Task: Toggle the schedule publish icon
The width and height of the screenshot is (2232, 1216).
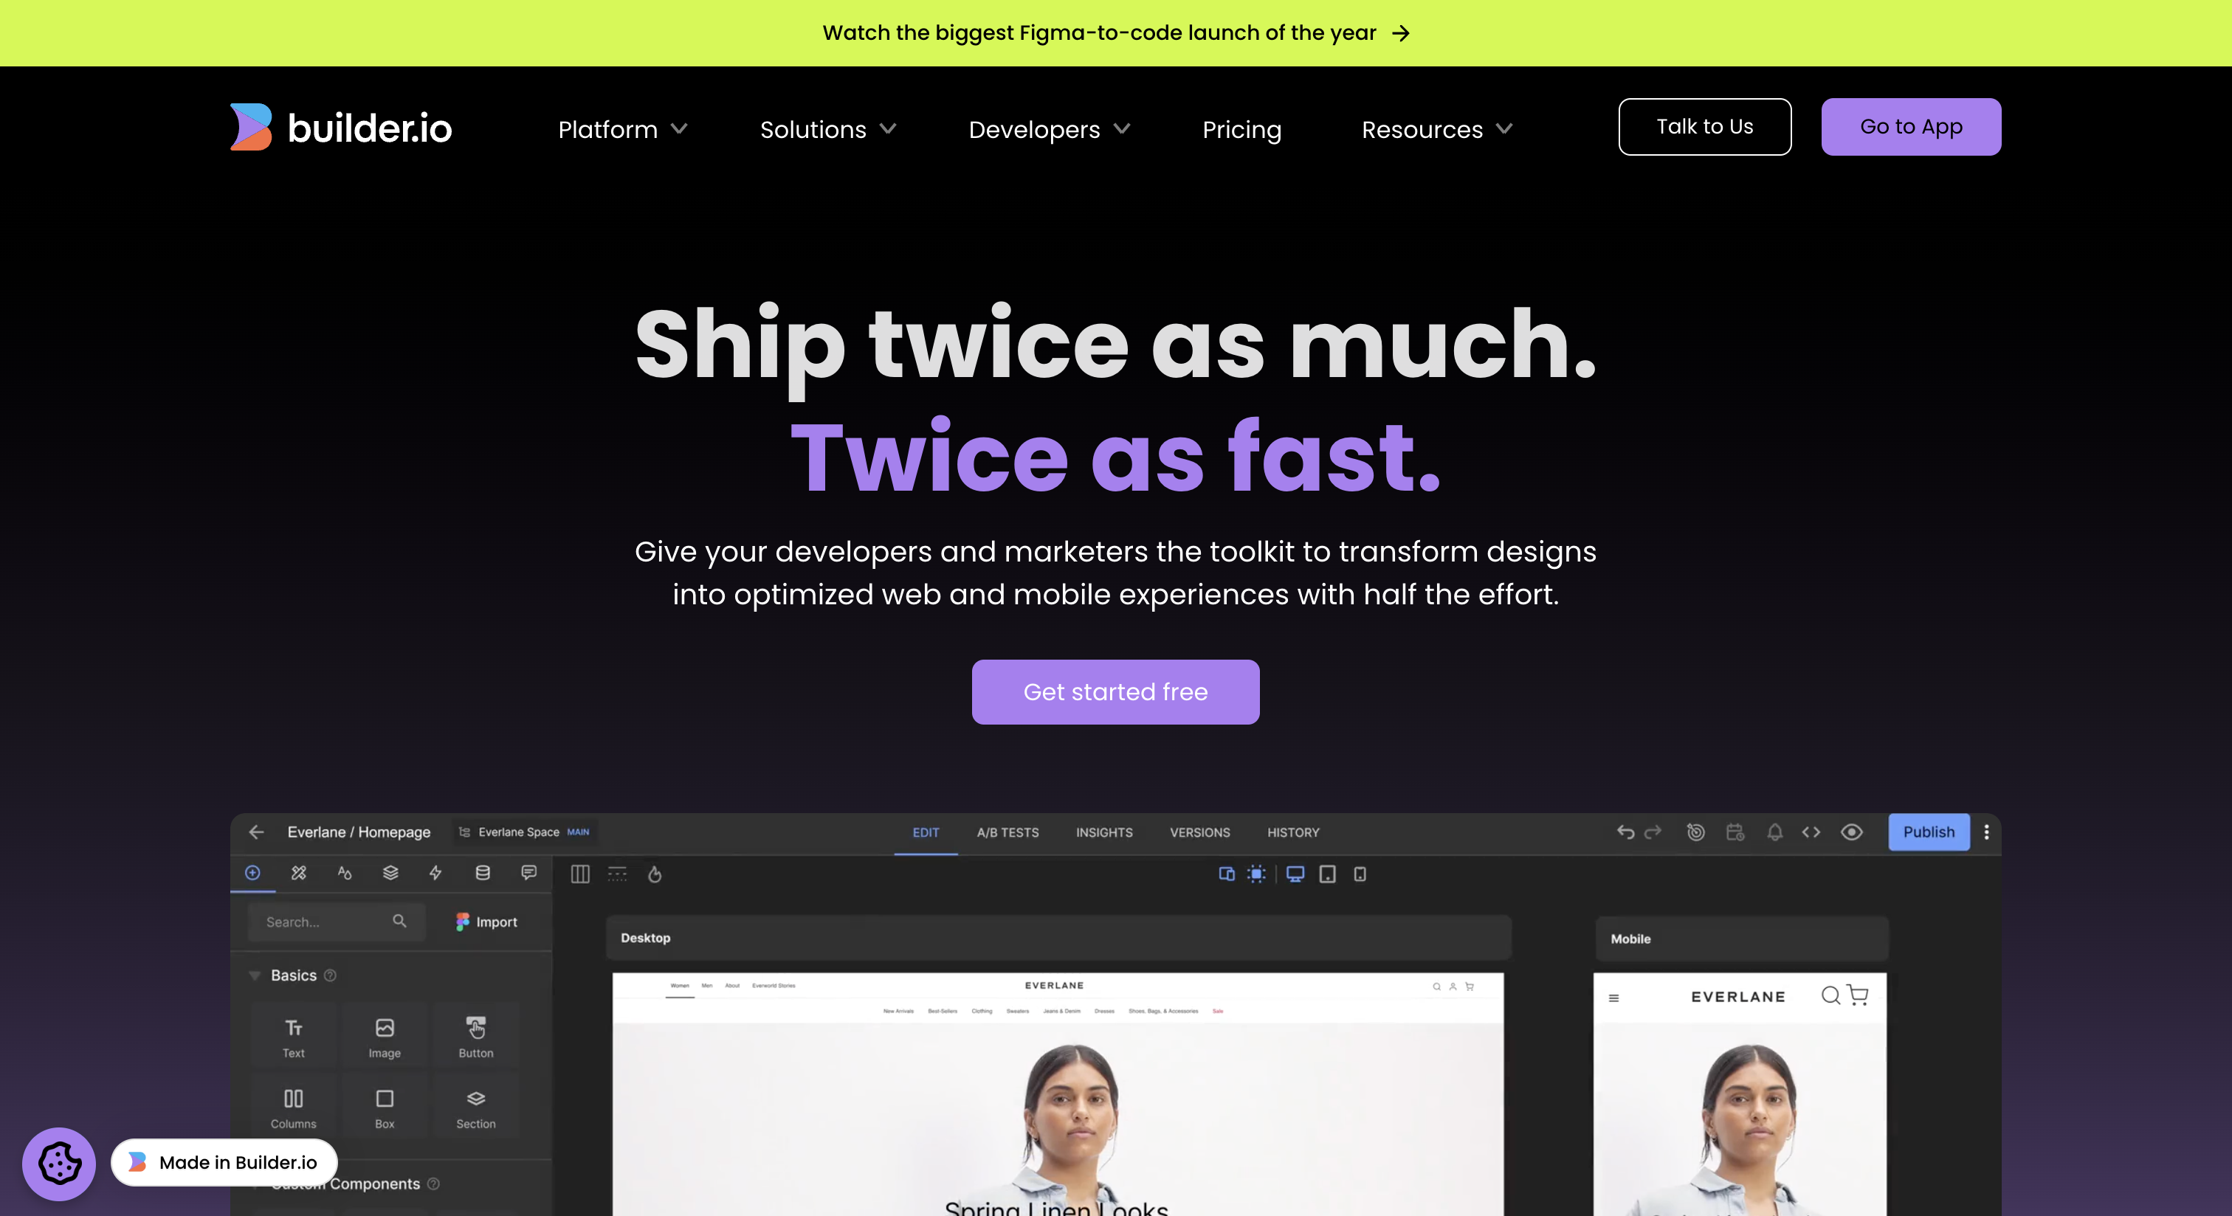Action: tap(1735, 832)
